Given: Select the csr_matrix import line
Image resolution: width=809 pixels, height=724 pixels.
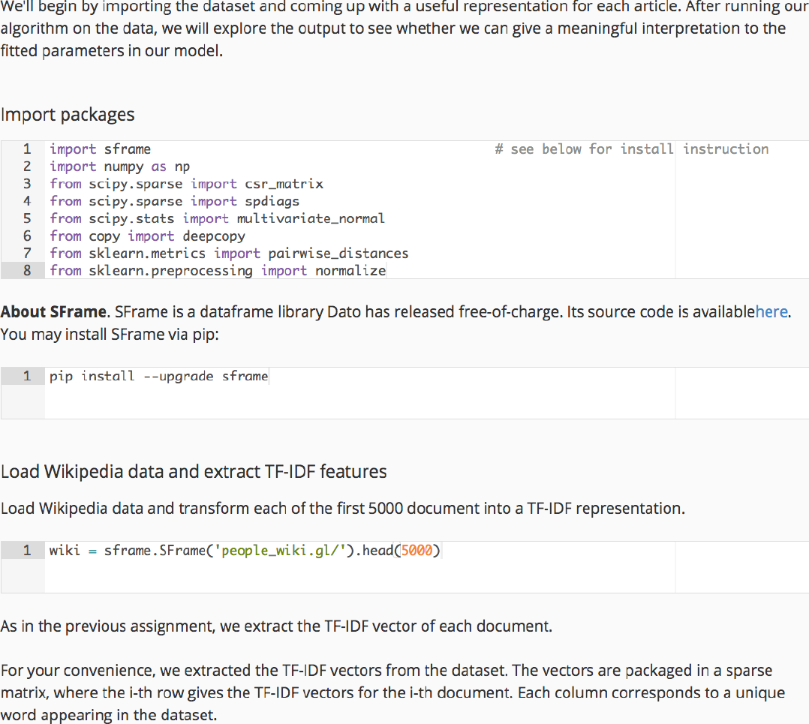Looking at the screenshot, I should click(186, 184).
